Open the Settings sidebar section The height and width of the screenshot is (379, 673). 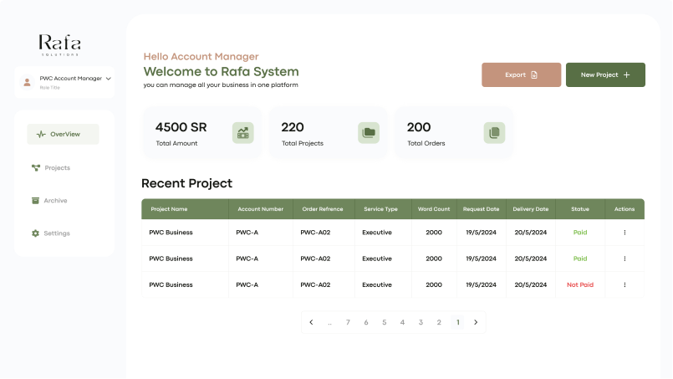coord(57,233)
